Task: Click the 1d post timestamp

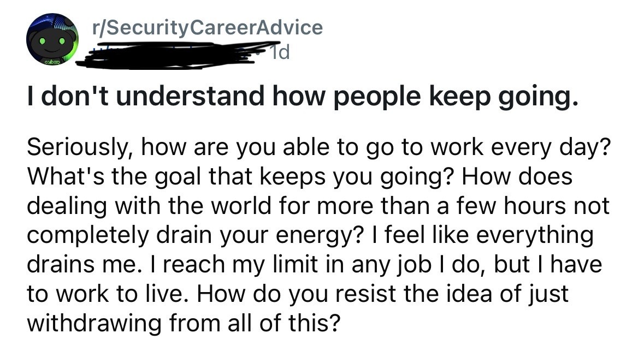Action: point(283,53)
